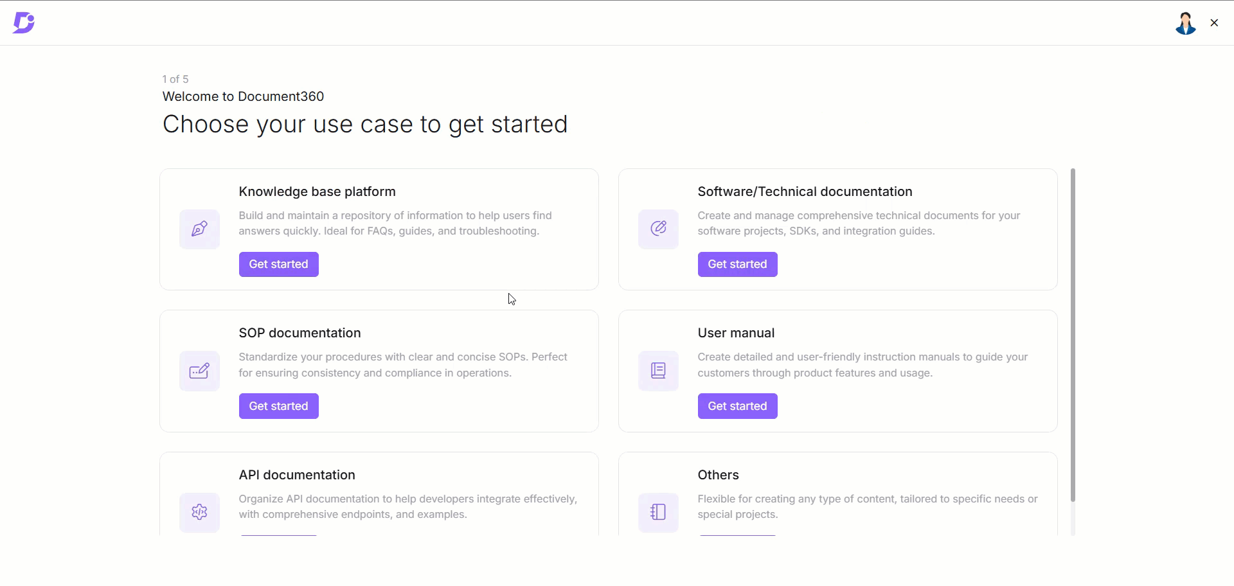
Task: Click the 'Choose your use case' heading
Action: pyautogui.click(x=365, y=124)
